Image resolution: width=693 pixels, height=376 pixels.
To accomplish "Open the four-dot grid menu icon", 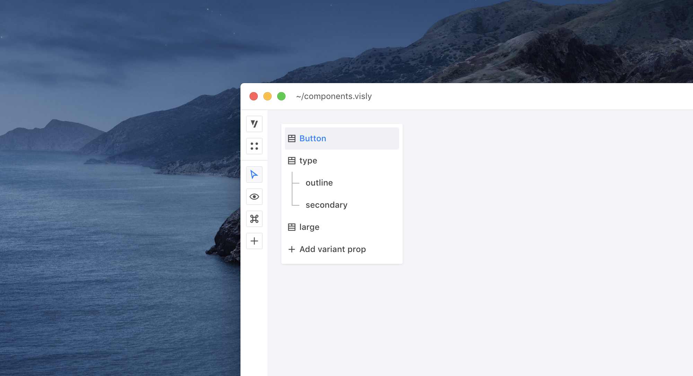I will click(x=254, y=146).
